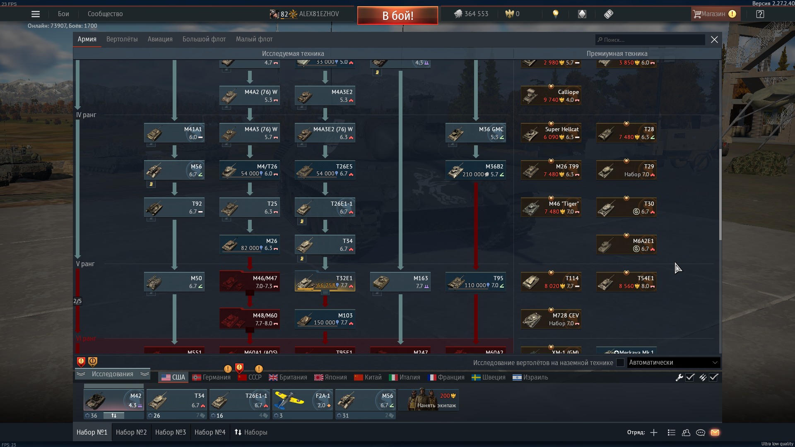Switch to preset Набор №3
The width and height of the screenshot is (795, 447).
[171, 433]
